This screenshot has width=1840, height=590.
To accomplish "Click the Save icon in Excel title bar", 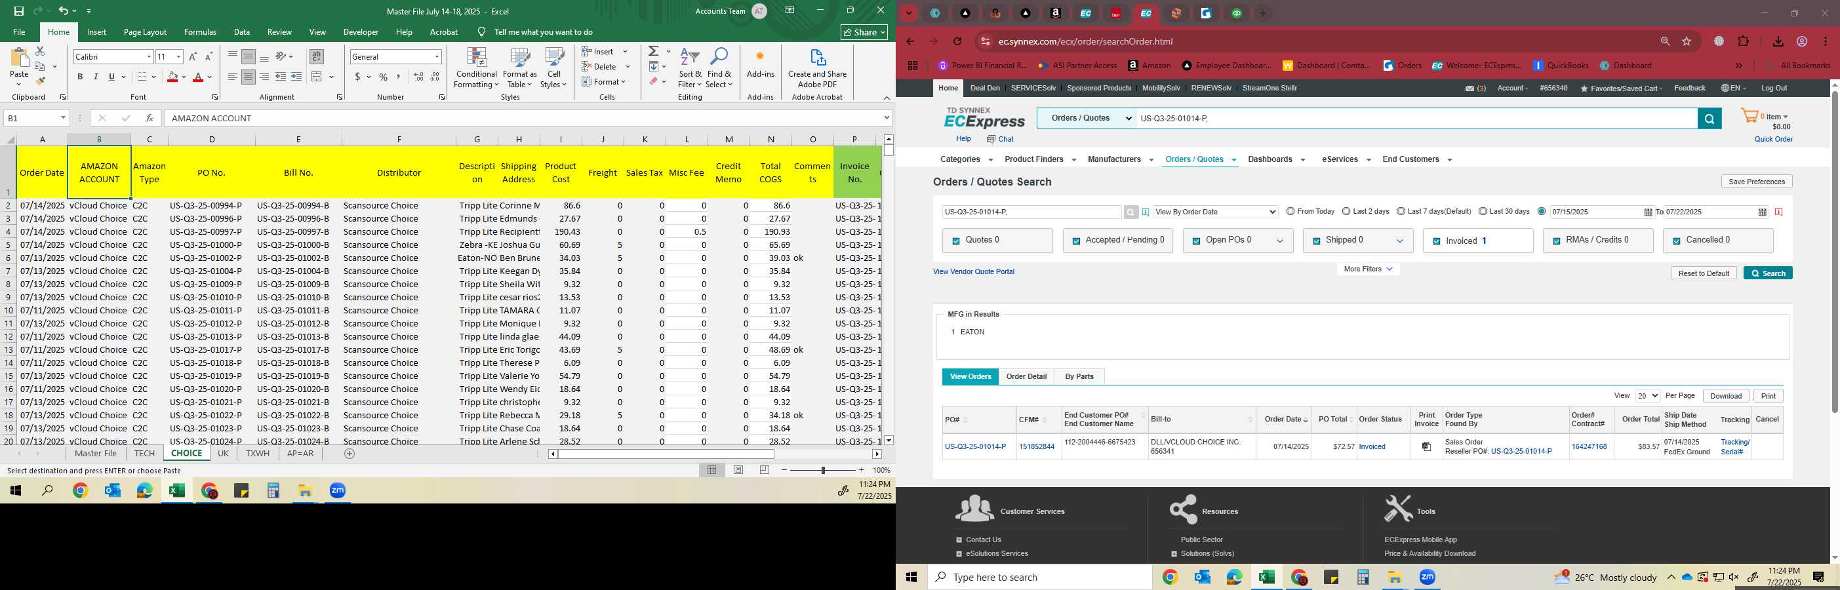I will tap(18, 11).
